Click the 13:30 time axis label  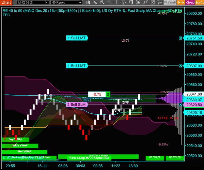click(x=133, y=166)
